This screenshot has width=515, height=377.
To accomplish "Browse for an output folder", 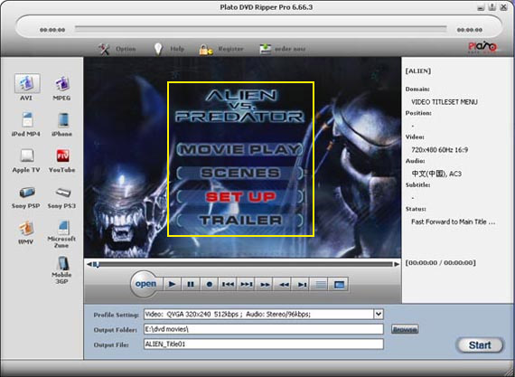I will (405, 329).
